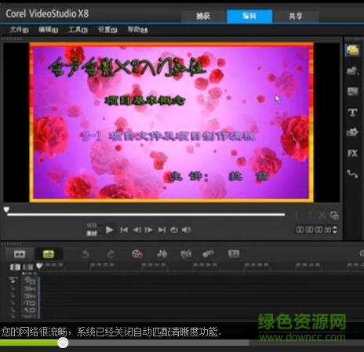
Task: Jump to the preview end
Action: click(x=162, y=230)
